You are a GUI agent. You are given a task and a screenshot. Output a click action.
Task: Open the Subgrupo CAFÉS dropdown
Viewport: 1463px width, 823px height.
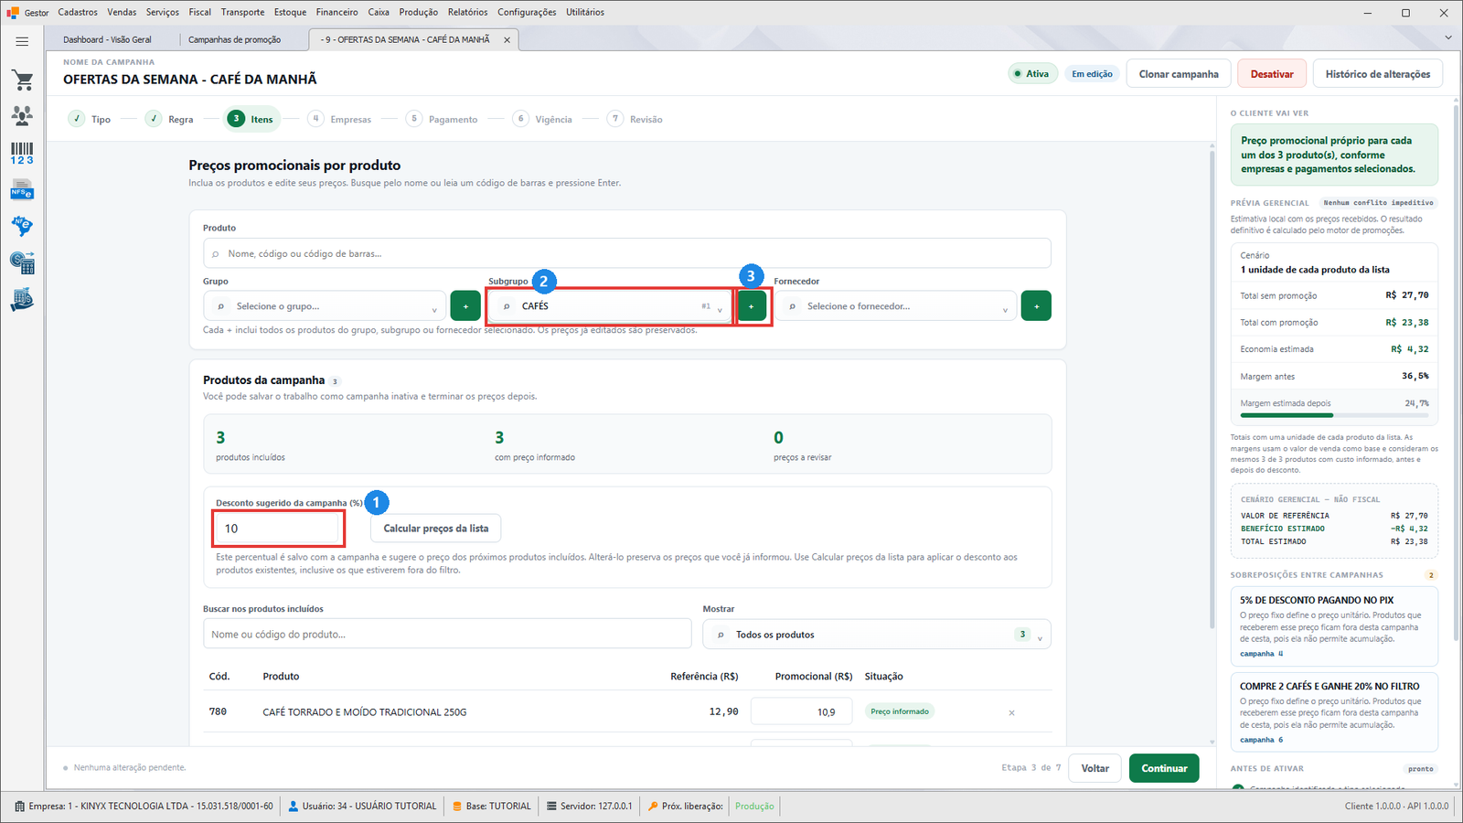[610, 306]
